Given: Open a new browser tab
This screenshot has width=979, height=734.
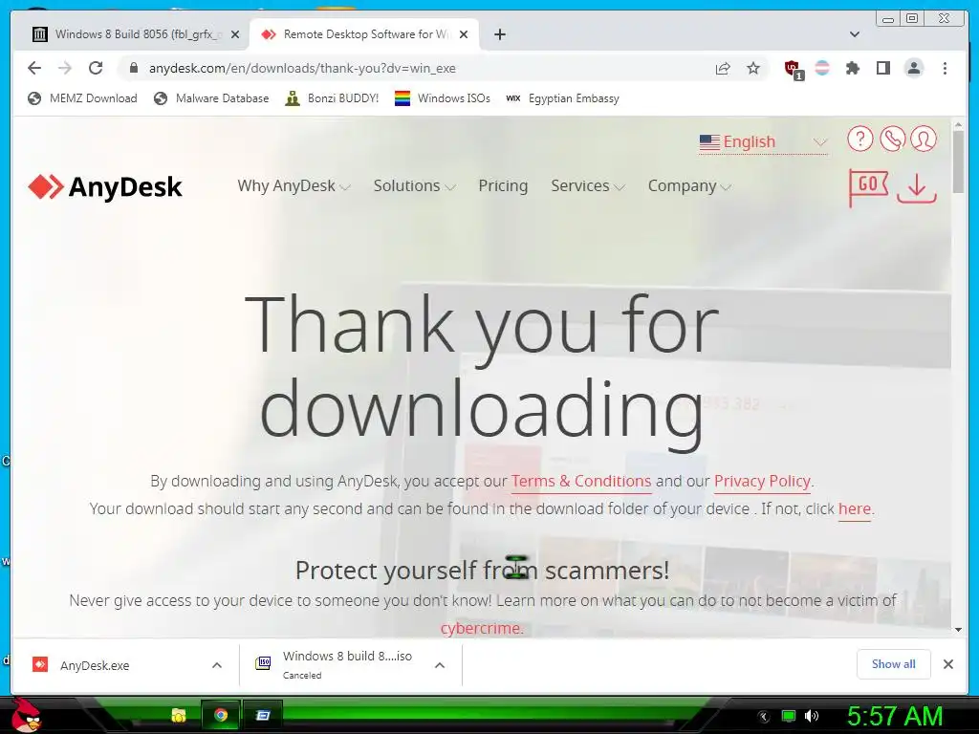Looking at the screenshot, I should click(499, 34).
